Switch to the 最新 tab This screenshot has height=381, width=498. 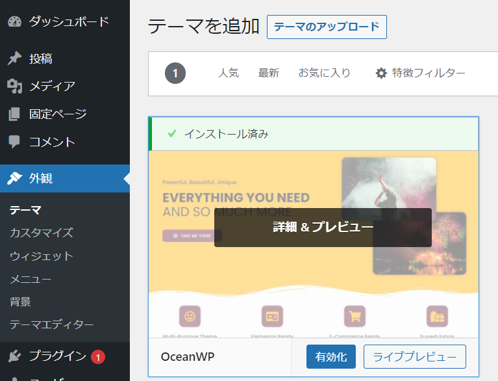(269, 73)
